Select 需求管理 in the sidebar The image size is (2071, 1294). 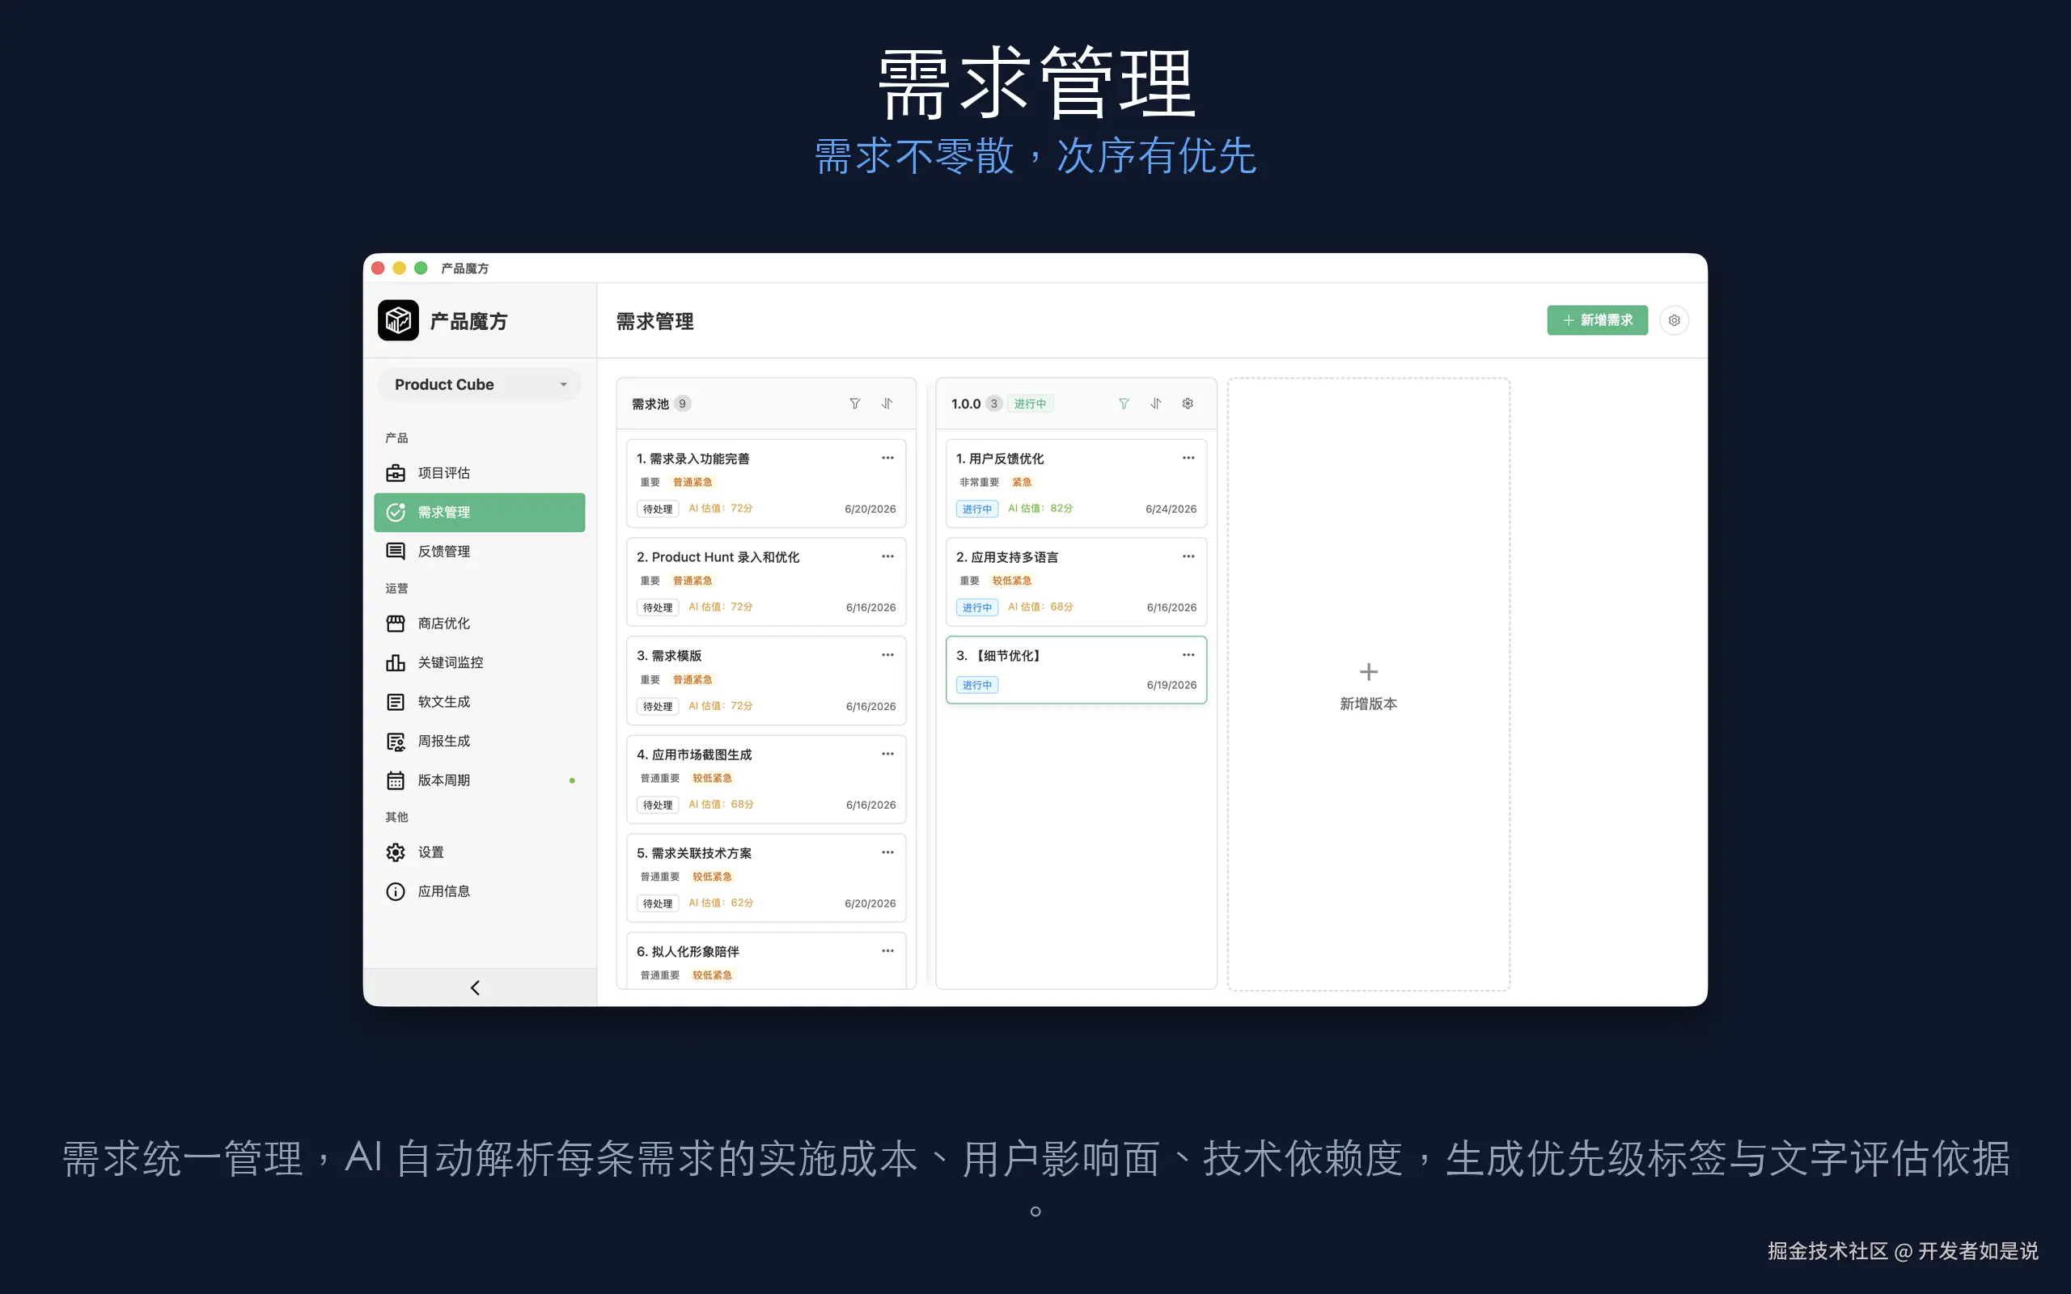tap(479, 512)
